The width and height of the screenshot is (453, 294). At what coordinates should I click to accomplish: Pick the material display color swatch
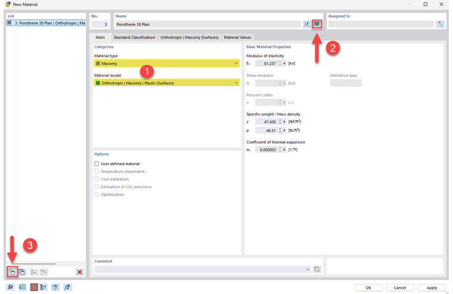34,287
